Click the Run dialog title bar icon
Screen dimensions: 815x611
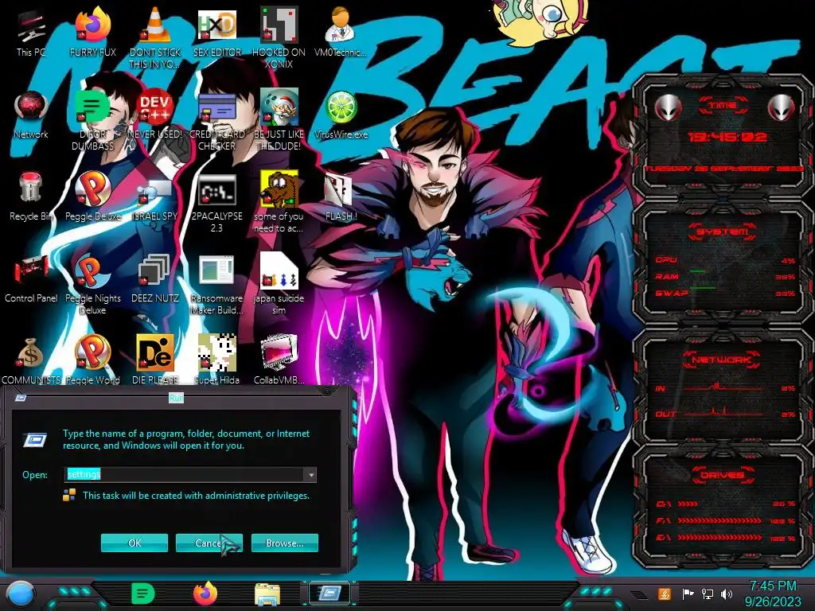(21, 398)
